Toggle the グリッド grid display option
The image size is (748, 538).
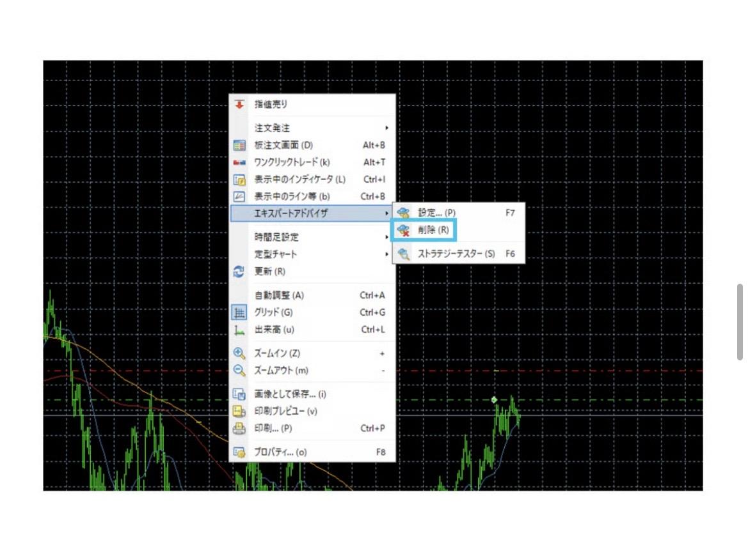[274, 312]
